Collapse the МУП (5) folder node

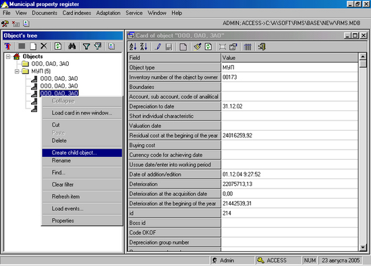[17, 71]
